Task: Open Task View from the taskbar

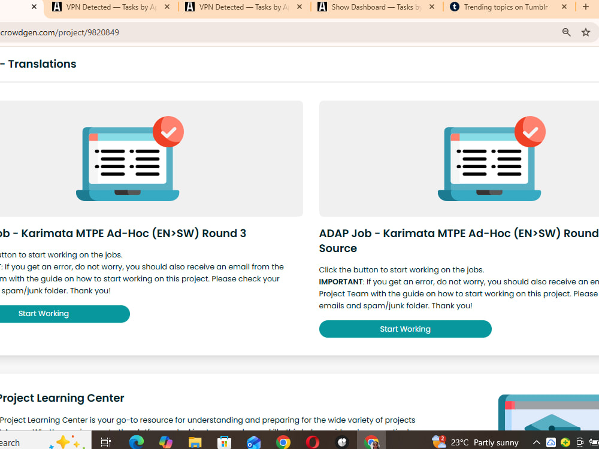Action: coord(105,442)
